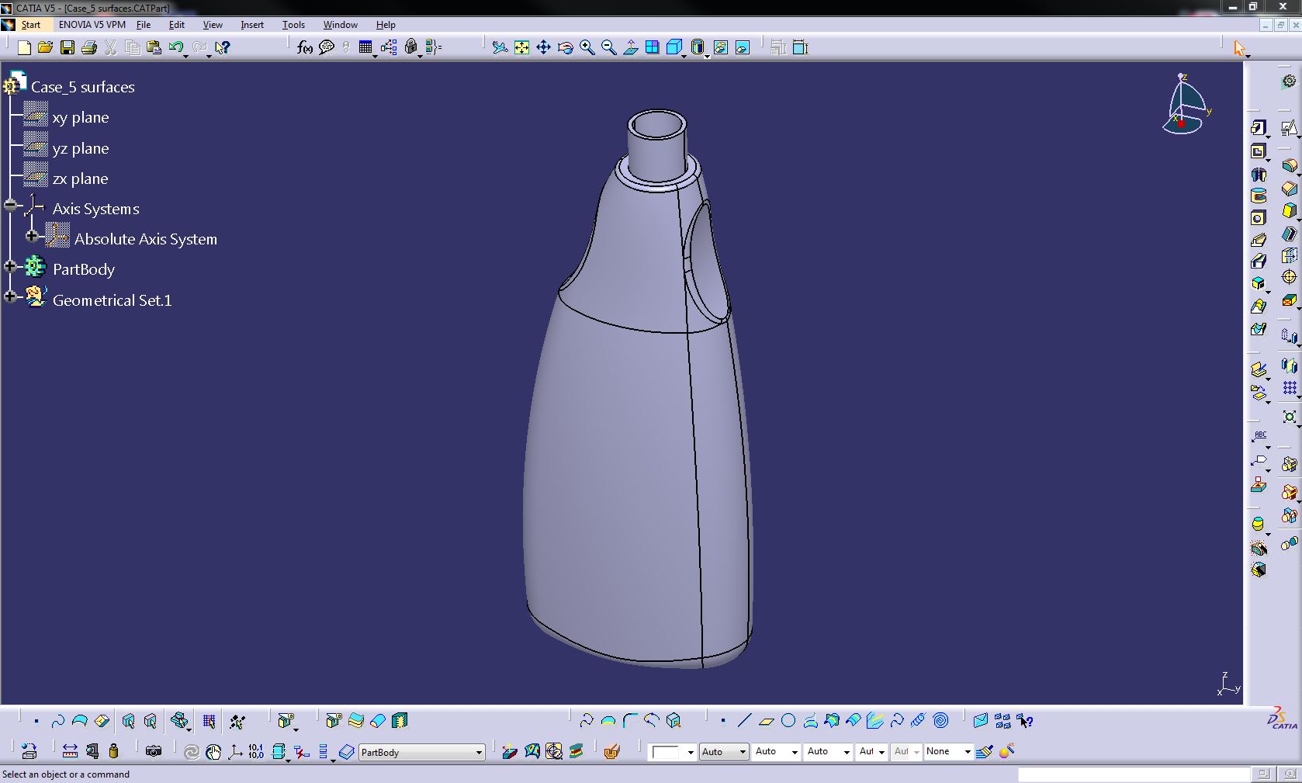This screenshot has height=783, width=1302.
Task: Open the Tools menu
Action: [x=293, y=25]
